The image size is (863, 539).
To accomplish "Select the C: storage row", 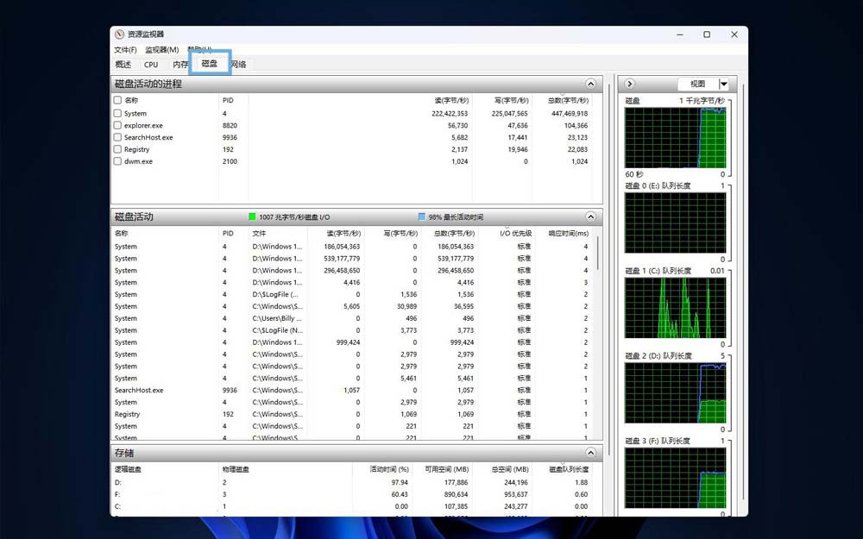I will 352,506.
